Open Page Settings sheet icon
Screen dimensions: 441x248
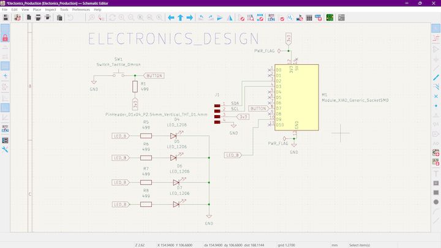coord(29,18)
